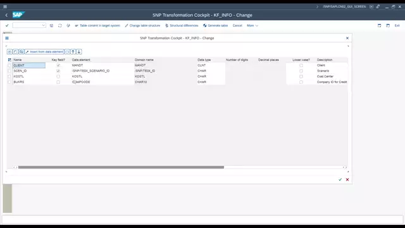This screenshot has height=228, width=405.
Task: Click the /SNP/TE0X_SCENARIO_ID data element cell
Action: [103, 71]
